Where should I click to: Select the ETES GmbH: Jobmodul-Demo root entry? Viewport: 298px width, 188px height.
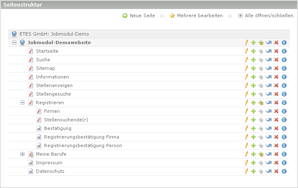point(54,34)
